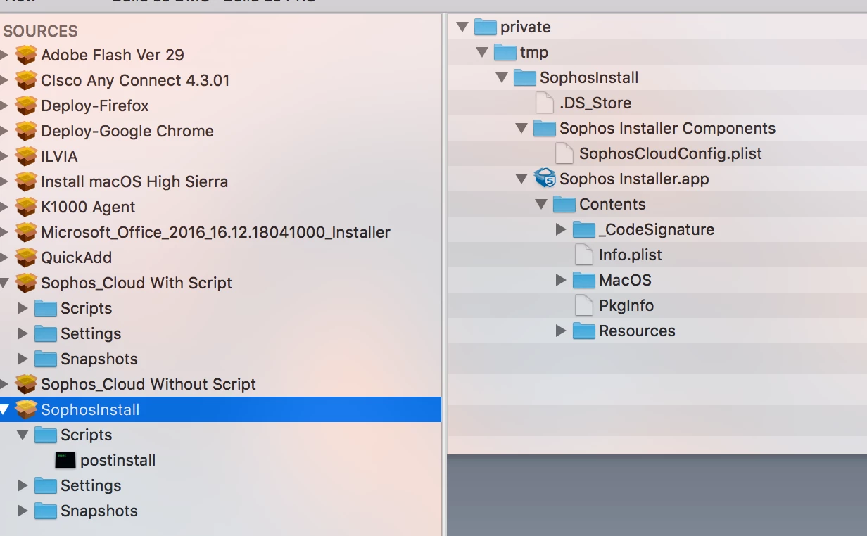Collapse the Sophos Installer.app bundle
The image size is (867, 536).
(521, 179)
